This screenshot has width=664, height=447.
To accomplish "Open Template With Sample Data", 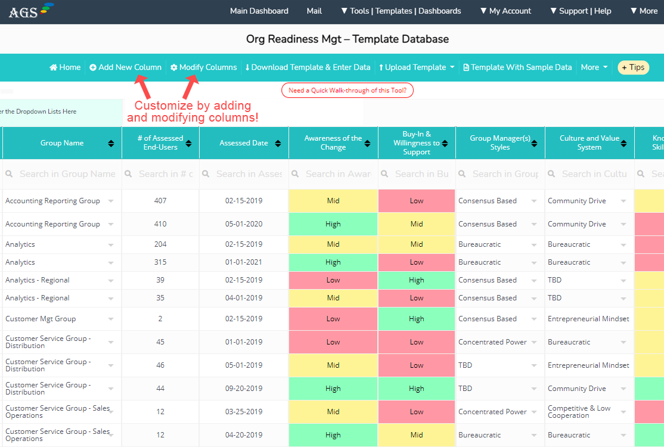I will (x=517, y=67).
